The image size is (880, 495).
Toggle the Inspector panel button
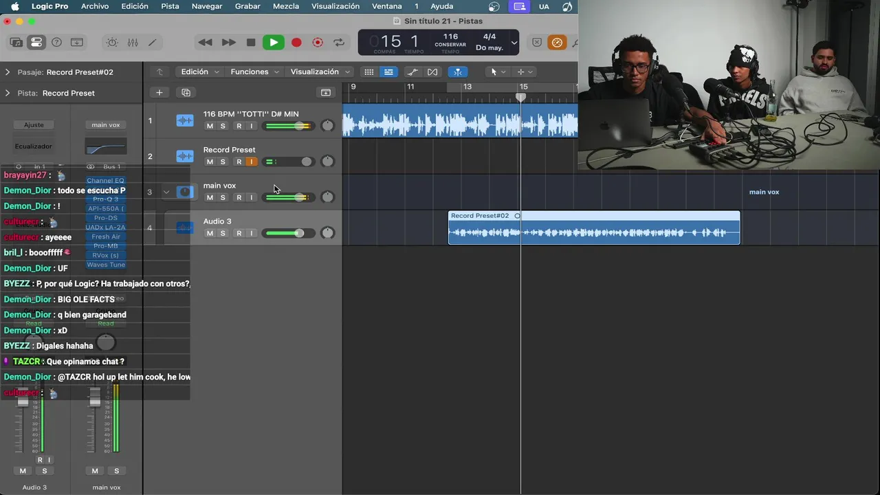pos(36,43)
